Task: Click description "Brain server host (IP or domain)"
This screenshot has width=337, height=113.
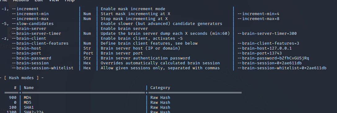Action: pyautogui.click(x=140, y=48)
